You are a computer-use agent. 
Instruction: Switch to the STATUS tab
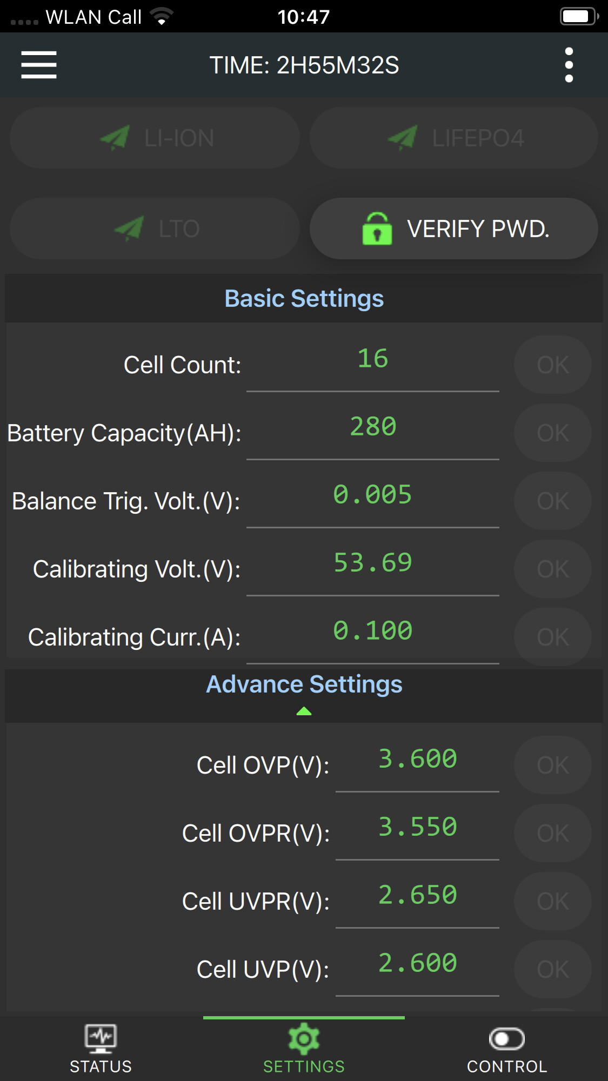click(101, 1049)
